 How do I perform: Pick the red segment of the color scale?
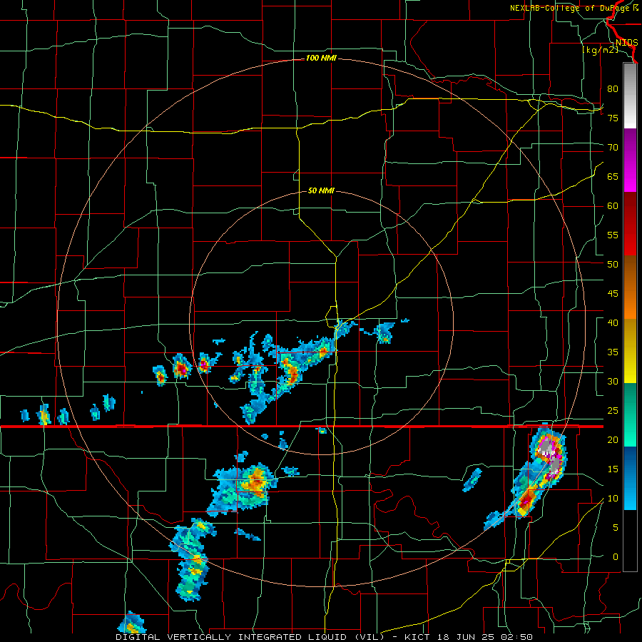tap(630, 223)
